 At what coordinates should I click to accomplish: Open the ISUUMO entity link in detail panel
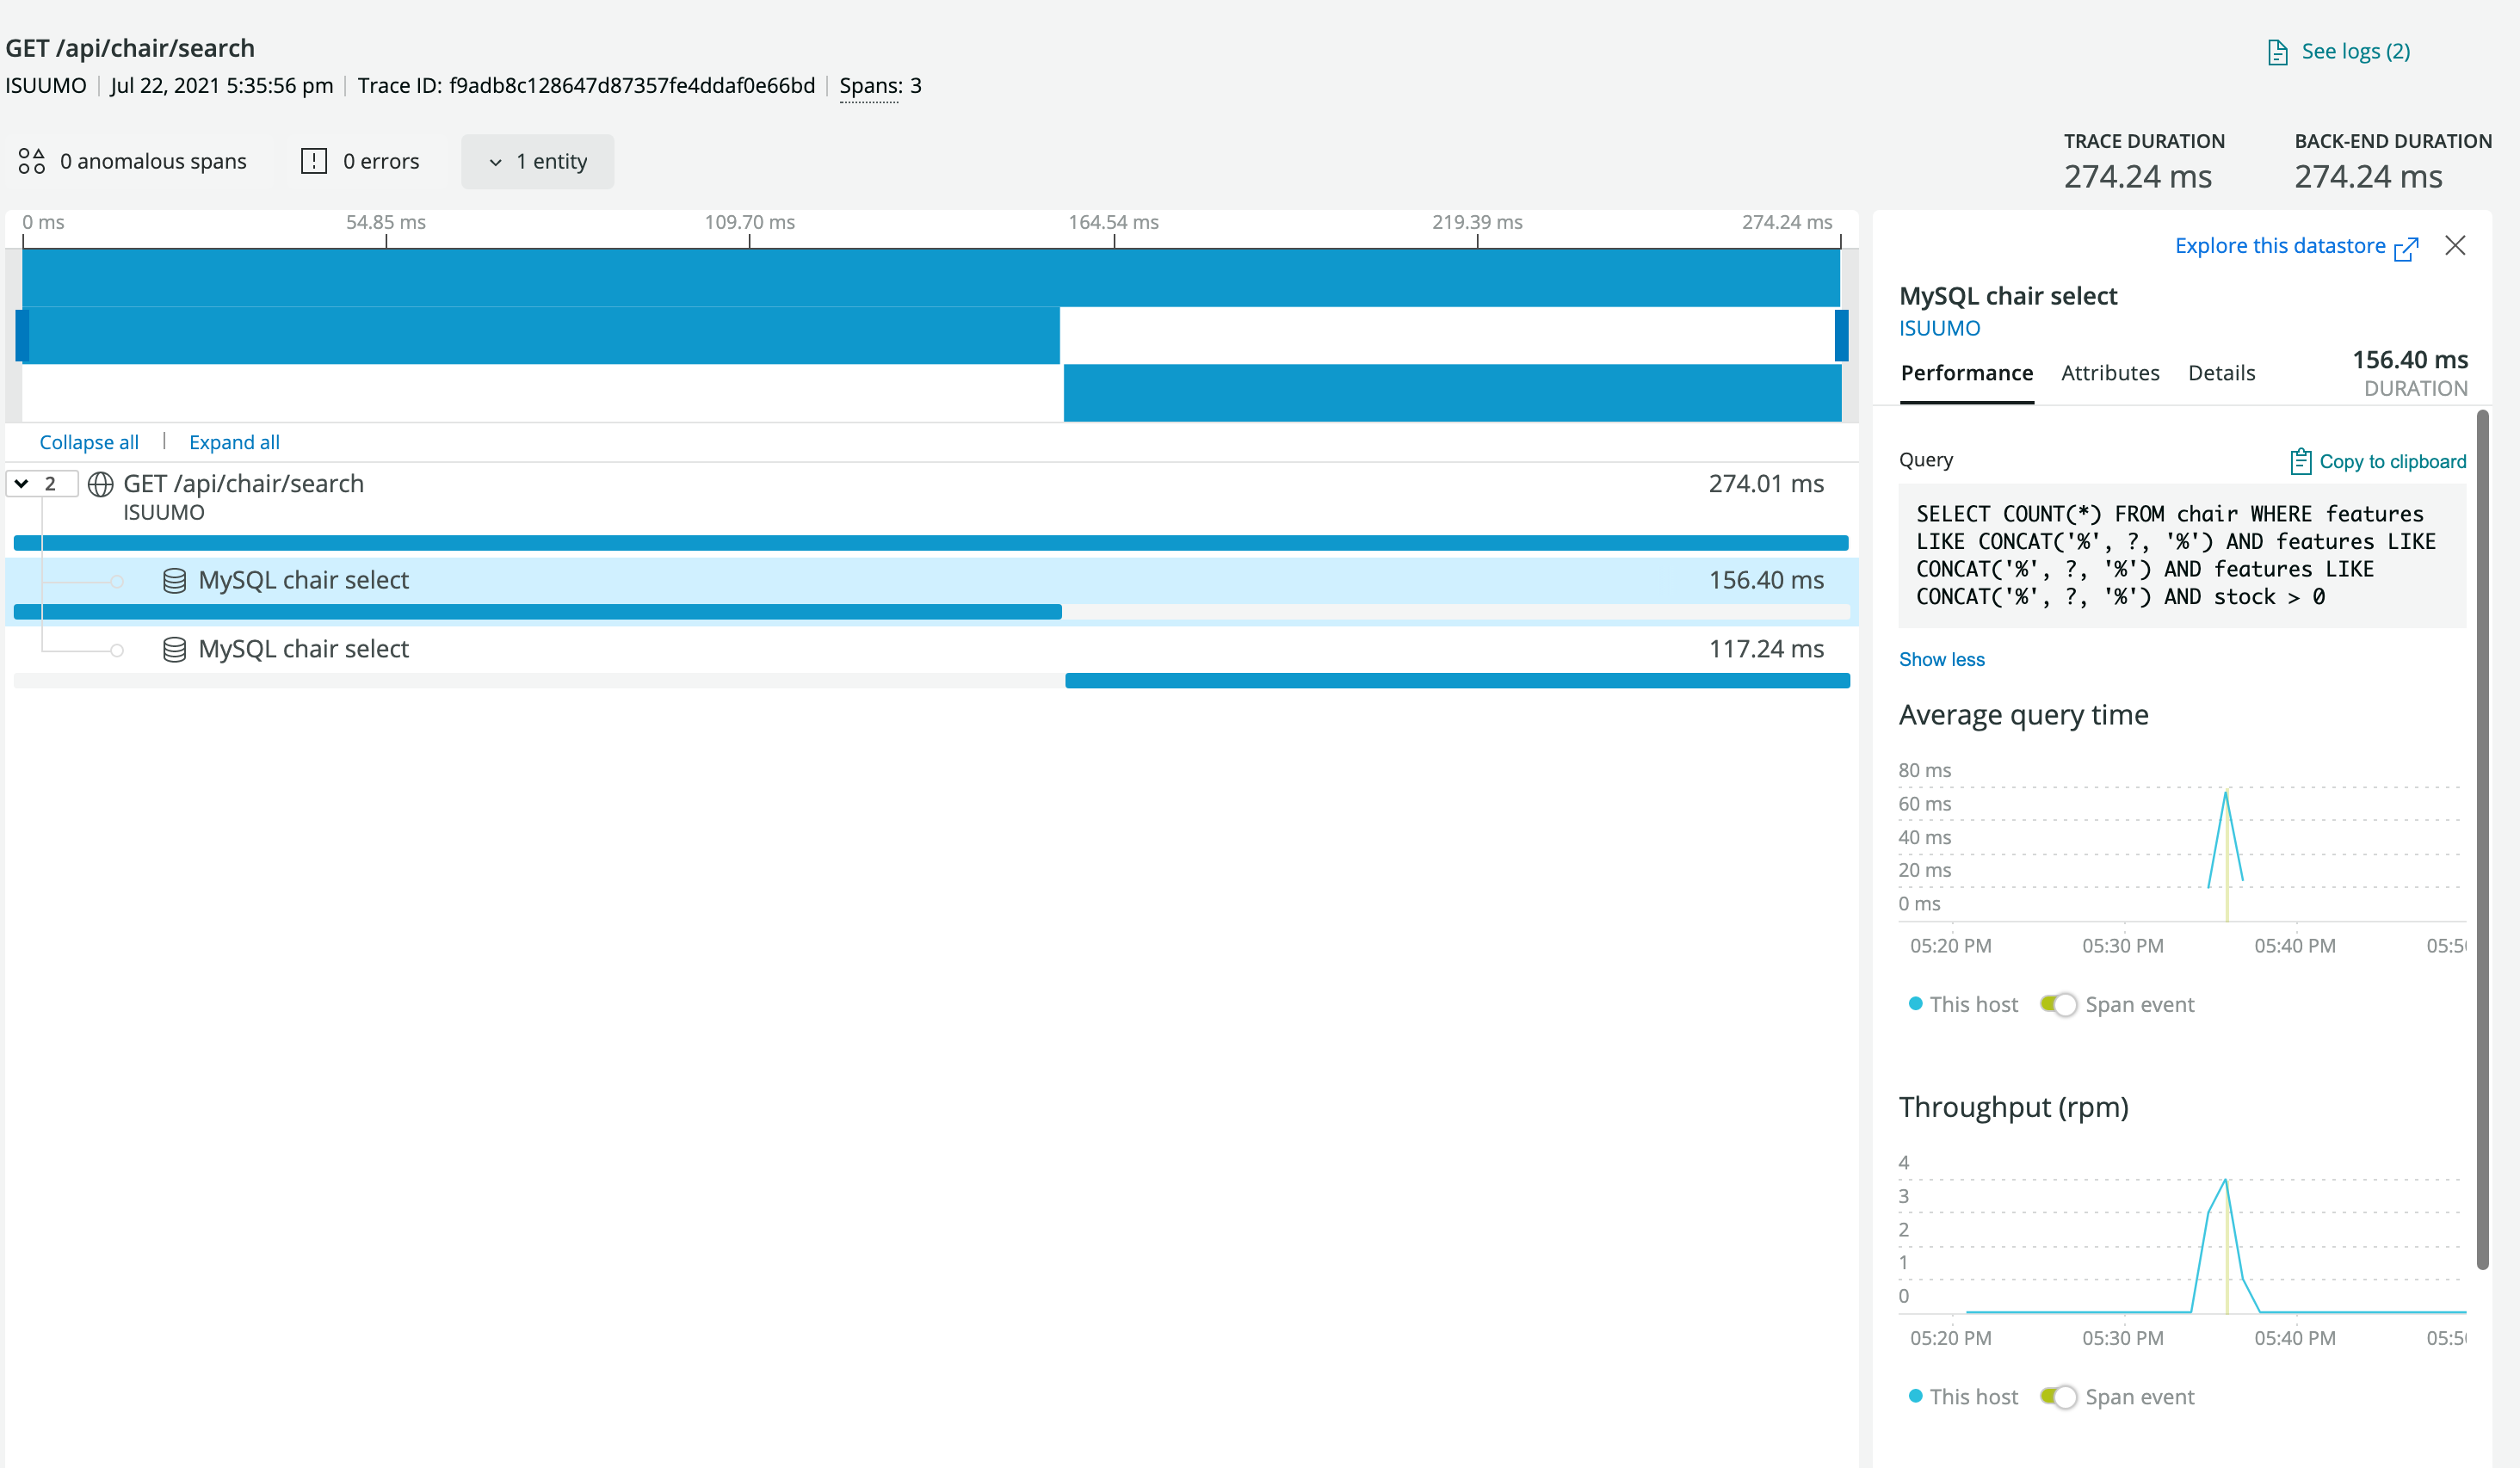coord(1939,328)
